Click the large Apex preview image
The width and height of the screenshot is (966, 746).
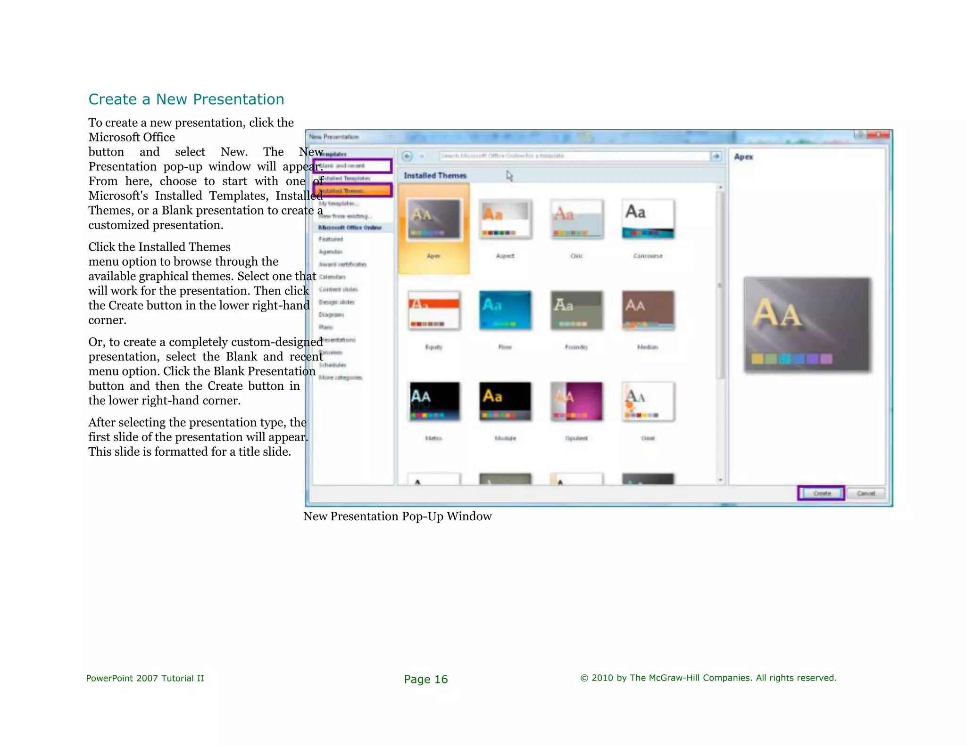coord(807,325)
